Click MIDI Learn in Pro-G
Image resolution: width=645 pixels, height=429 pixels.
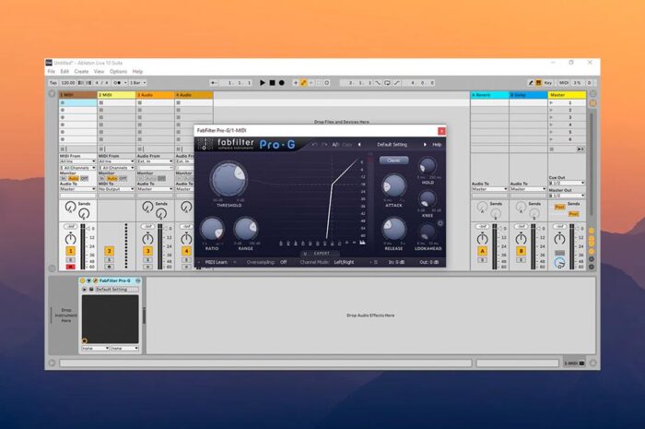coord(217,262)
